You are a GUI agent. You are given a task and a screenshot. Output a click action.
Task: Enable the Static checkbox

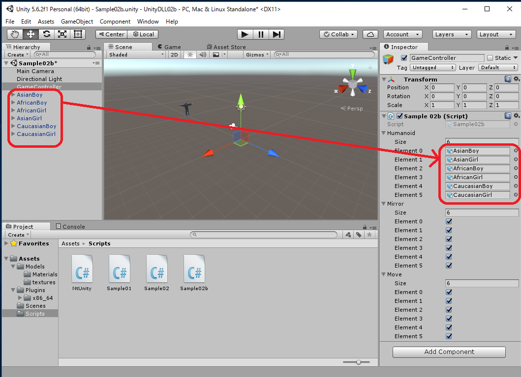[x=490, y=58]
